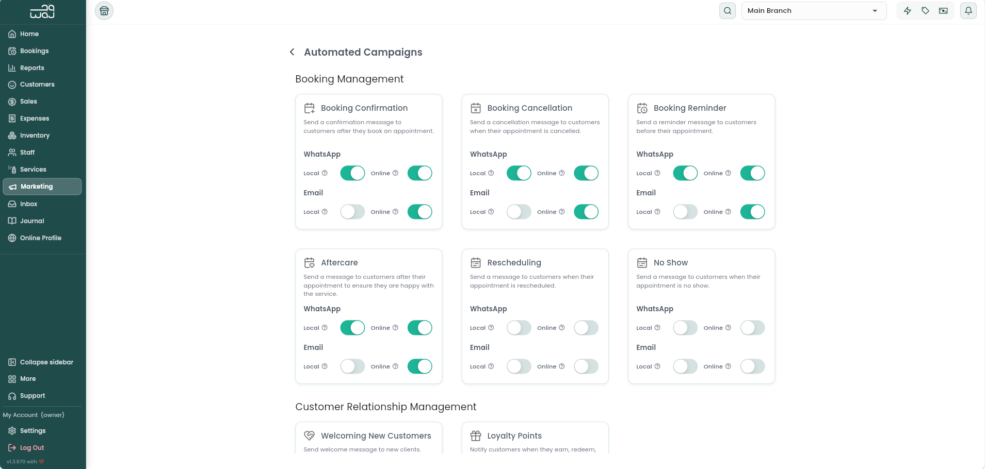This screenshot has width=986, height=469.
Task: Click help icon next to Booking Cancellation WhatsApp Online
Action: coord(562,173)
